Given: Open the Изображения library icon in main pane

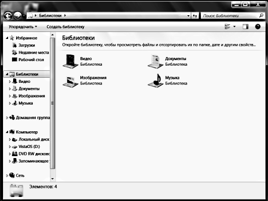Looking at the screenshot, I should (71, 82).
